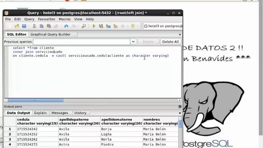Click the Norla cell

coord(122,139)
